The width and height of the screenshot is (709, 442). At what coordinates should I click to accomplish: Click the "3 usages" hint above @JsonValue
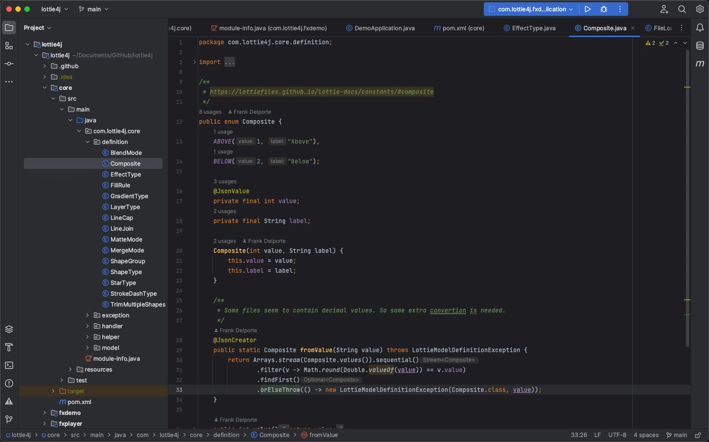(x=225, y=181)
